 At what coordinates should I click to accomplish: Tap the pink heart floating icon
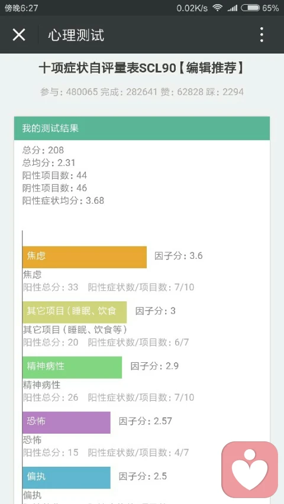tap(250, 469)
